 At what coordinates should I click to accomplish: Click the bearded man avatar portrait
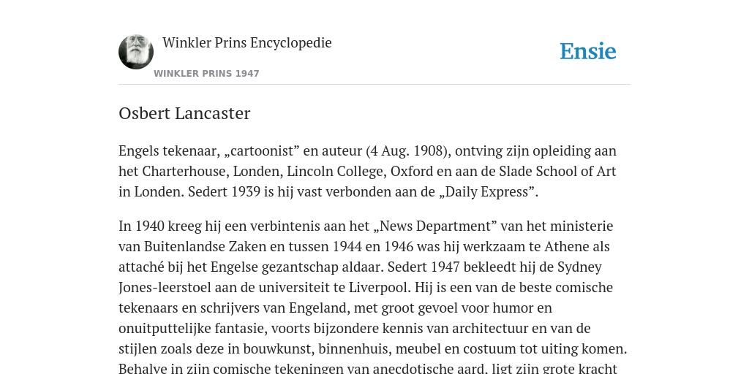136,52
